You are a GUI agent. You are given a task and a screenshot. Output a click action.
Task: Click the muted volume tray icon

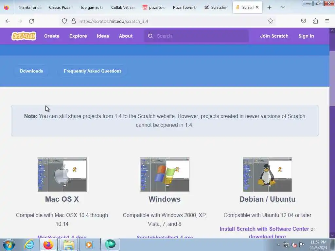pos(294,245)
